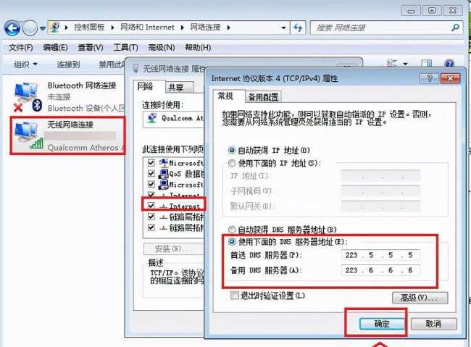The image size is (471, 347).
Task: Select the 无线网络连接 adapter icon
Action: pyautogui.click(x=28, y=135)
